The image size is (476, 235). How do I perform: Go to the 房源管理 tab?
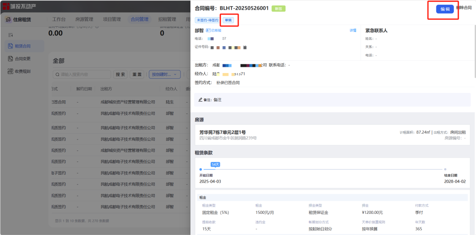click(84, 19)
